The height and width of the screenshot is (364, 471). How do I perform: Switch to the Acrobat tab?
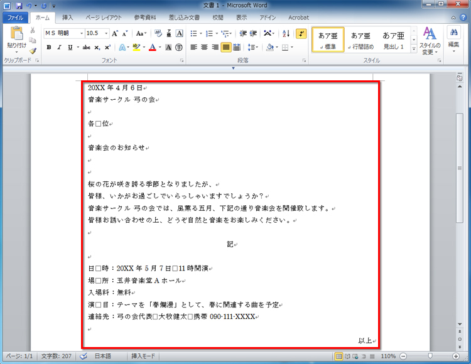[298, 18]
